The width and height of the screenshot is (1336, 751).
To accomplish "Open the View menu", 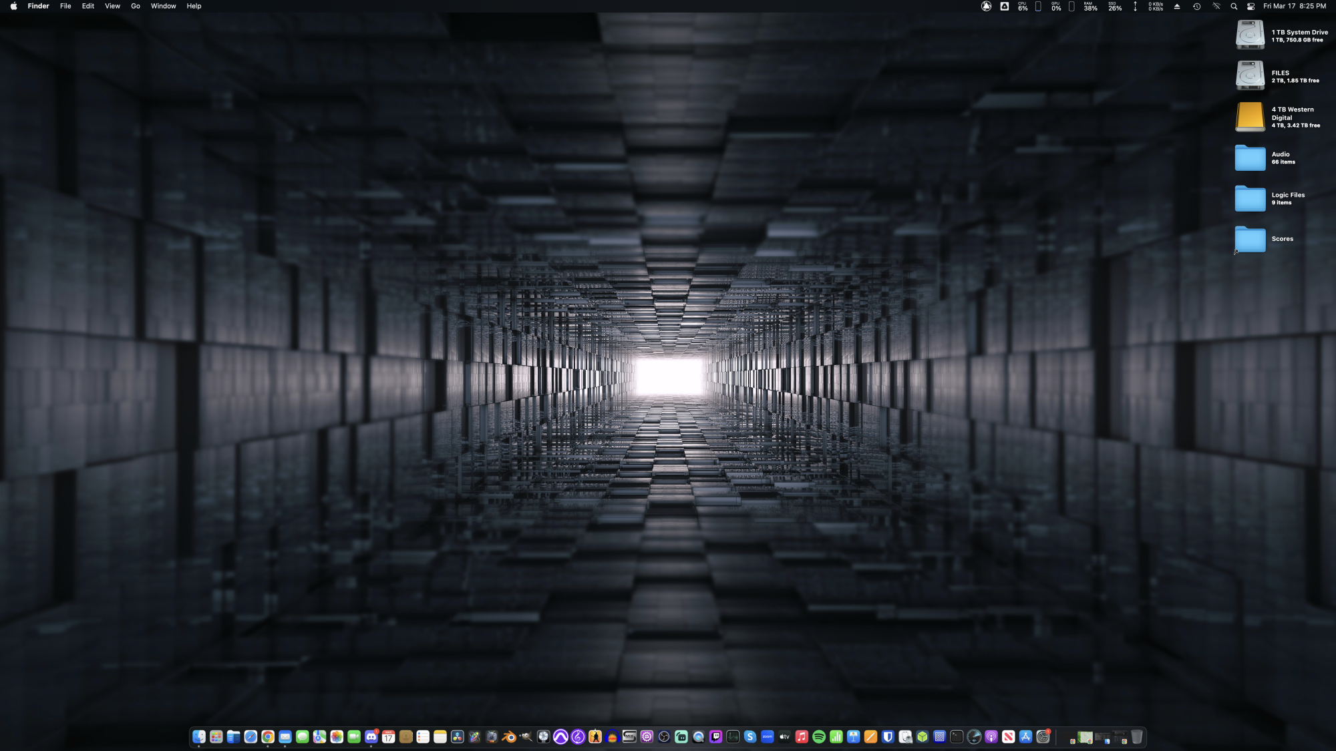I will click(x=112, y=6).
